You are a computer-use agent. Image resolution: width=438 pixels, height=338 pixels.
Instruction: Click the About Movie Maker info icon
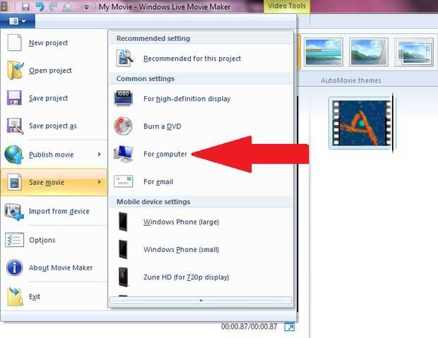click(14, 267)
